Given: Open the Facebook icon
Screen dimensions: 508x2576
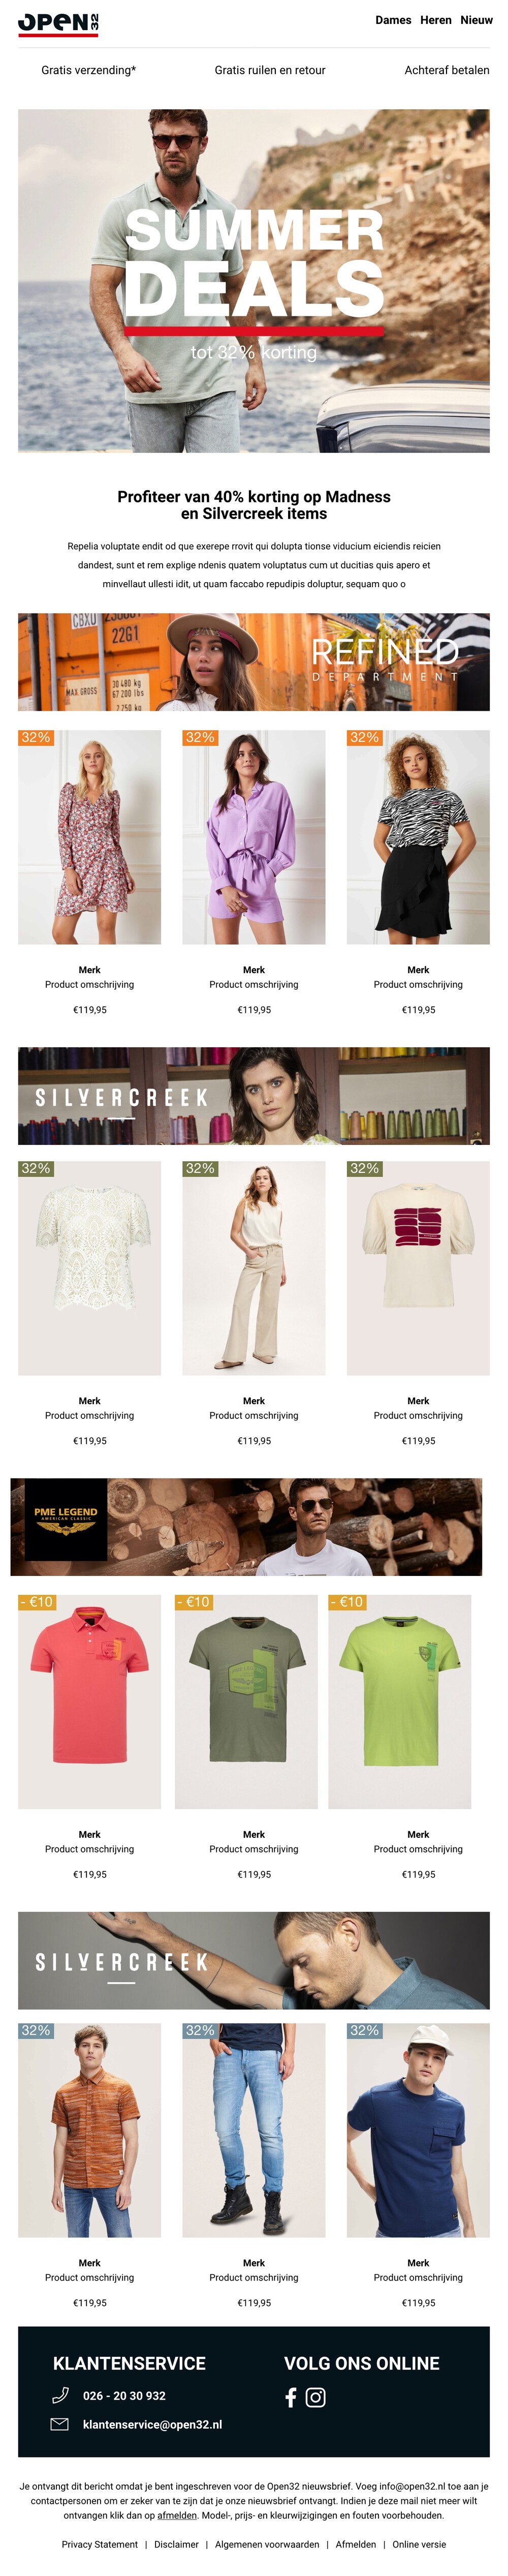Looking at the screenshot, I should click(291, 2397).
